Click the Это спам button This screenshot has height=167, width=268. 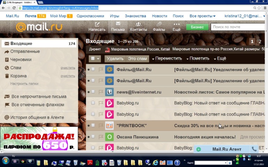coord(137,59)
